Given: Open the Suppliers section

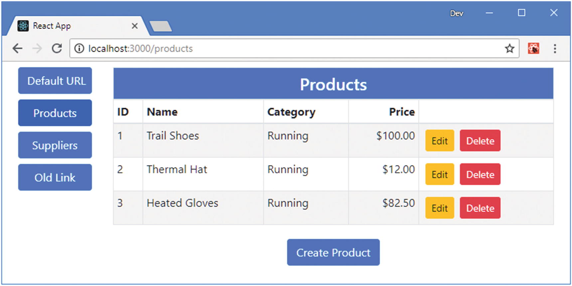Looking at the screenshot, I should tap(55, 145).
